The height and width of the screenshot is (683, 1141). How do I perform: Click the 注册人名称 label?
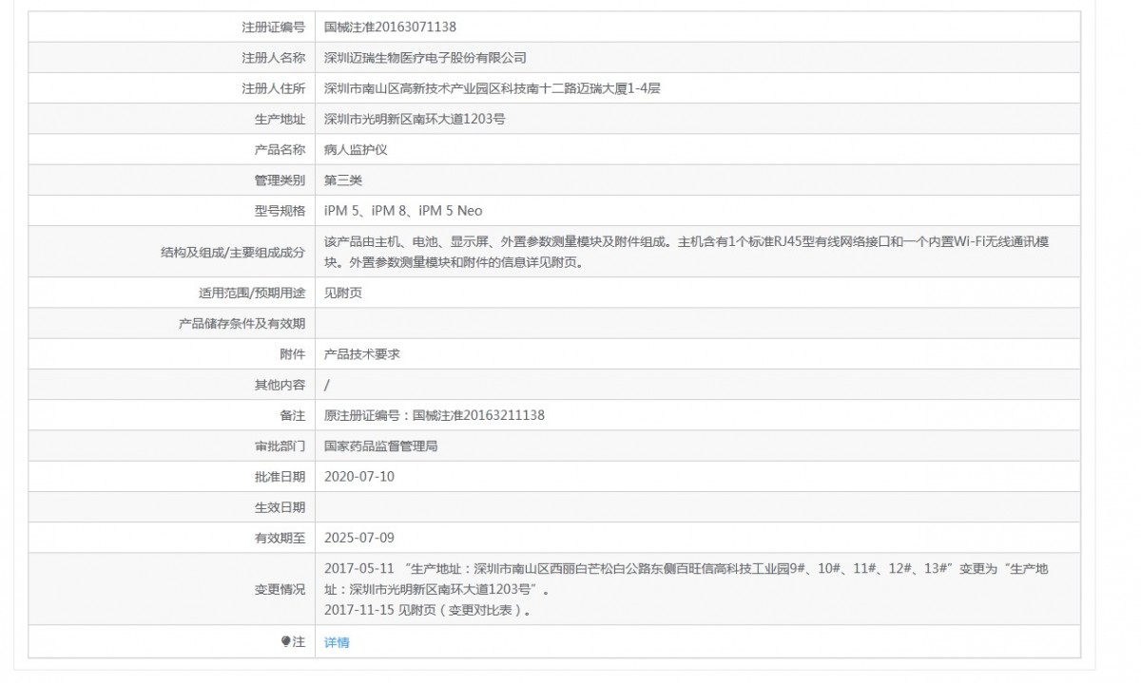(x=274, y=58)
